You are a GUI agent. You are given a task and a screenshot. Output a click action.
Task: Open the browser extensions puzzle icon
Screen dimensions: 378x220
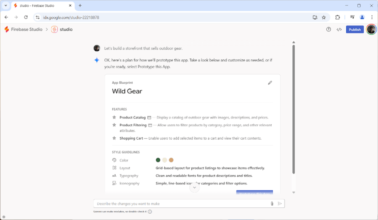click(337, 17)
